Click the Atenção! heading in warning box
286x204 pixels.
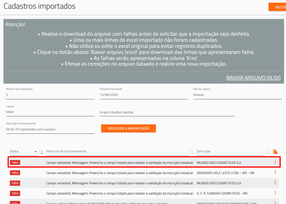tap(15, 24)
